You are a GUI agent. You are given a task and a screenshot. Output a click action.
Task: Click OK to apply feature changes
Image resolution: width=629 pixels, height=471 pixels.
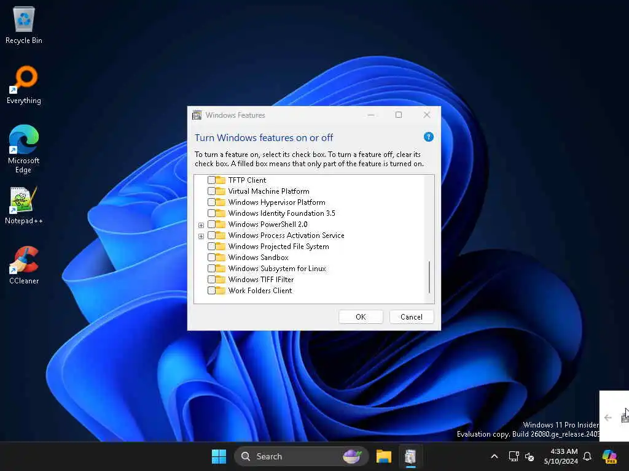click(x=361, y=317)
